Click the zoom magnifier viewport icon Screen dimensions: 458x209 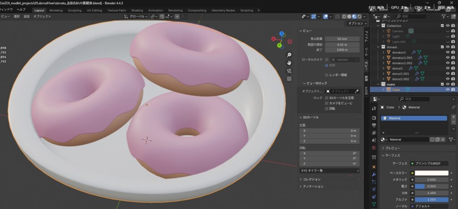click(289, 55)
